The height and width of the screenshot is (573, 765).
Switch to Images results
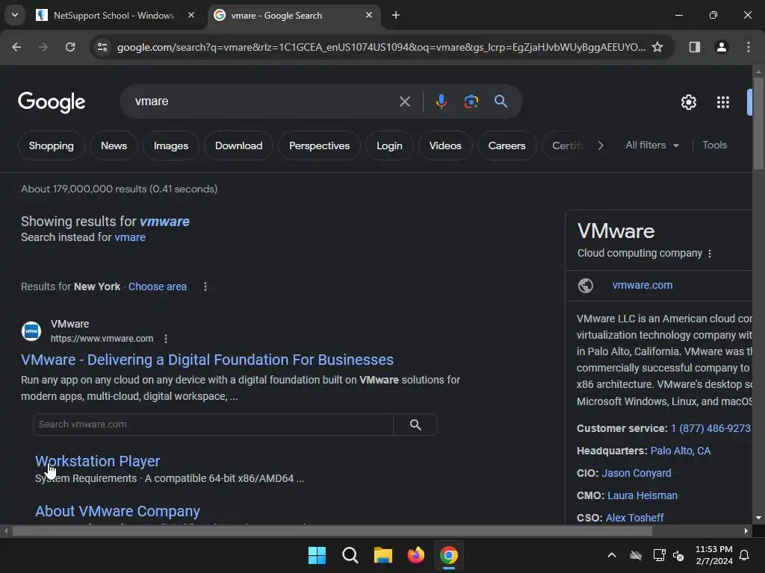pos(171,145)
